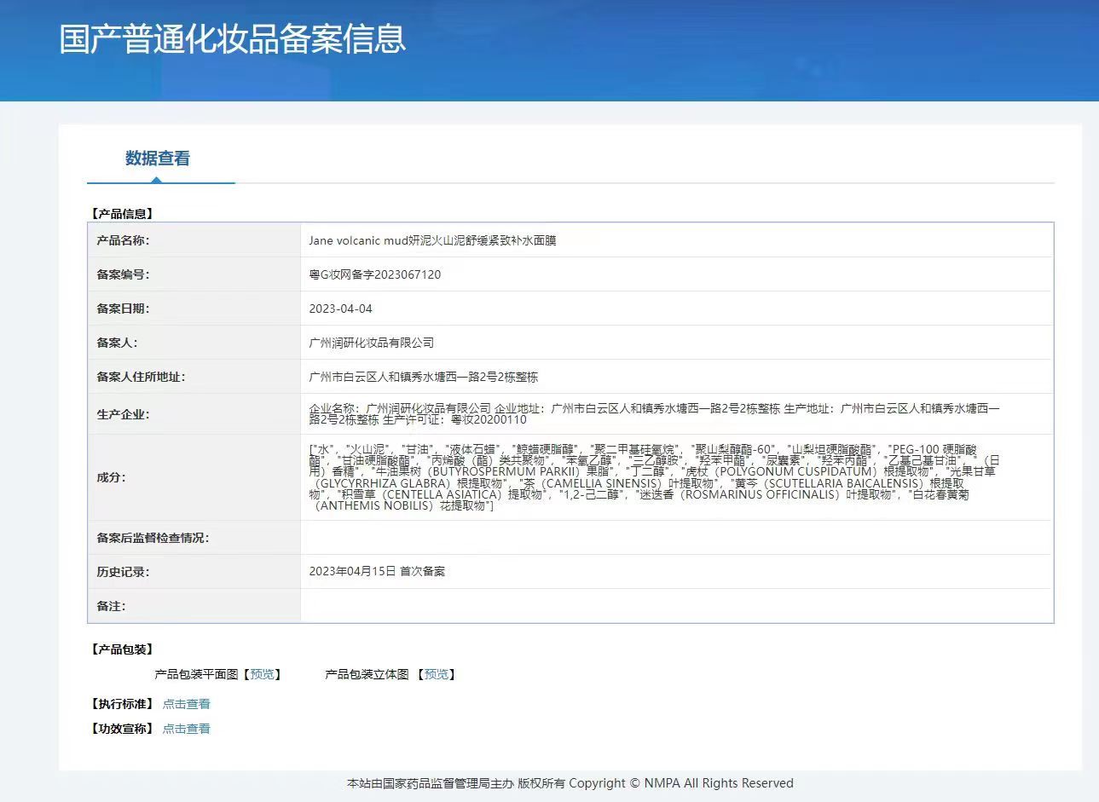The width and height of the screenshot is (1099, 802).
Task: Switch to the 数据查看 tab
Action: pos(158,159)
